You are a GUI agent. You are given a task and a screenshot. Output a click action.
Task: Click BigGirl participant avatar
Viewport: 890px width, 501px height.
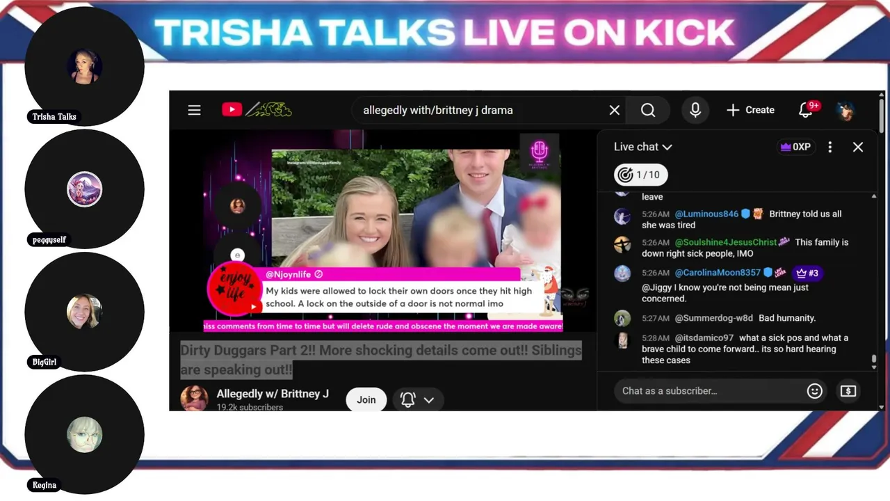click(x=85, y=312)
